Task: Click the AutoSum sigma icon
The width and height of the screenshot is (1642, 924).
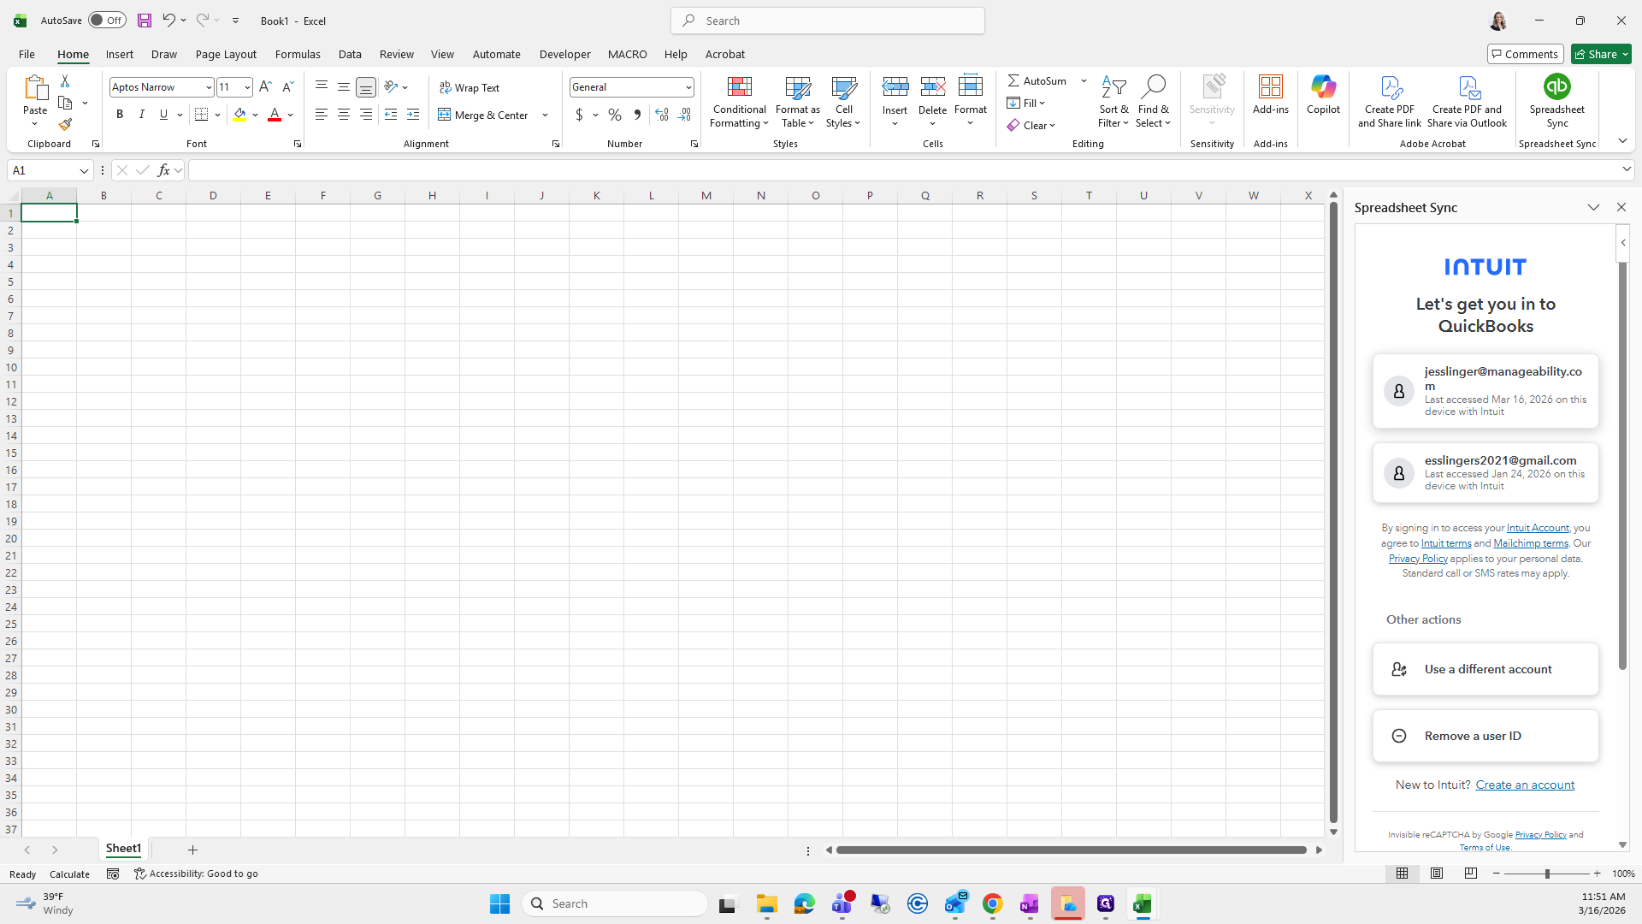Action: pyautogui.click(x=1013, y=80)
